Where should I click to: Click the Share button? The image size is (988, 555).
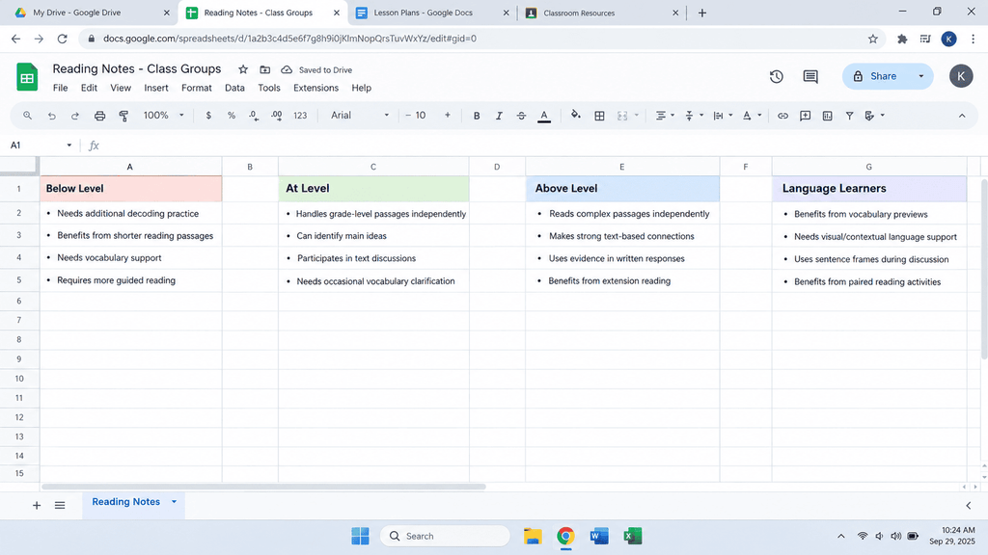point(876,76)
